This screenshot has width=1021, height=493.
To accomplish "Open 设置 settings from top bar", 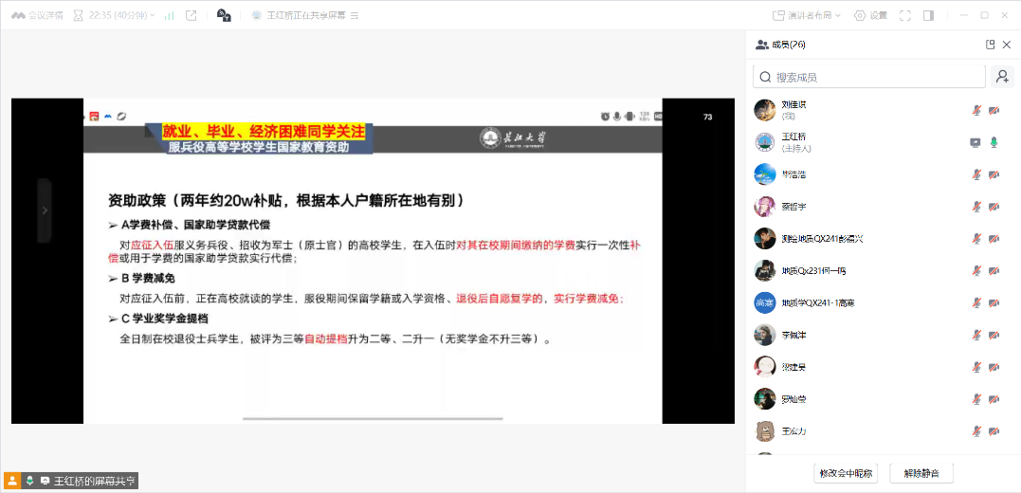I will [871, 15].
